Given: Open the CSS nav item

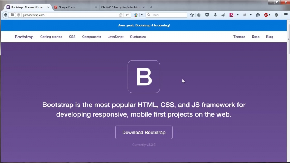Looking at the screenshot, I should pyautogui.click(x=72, y=37).
